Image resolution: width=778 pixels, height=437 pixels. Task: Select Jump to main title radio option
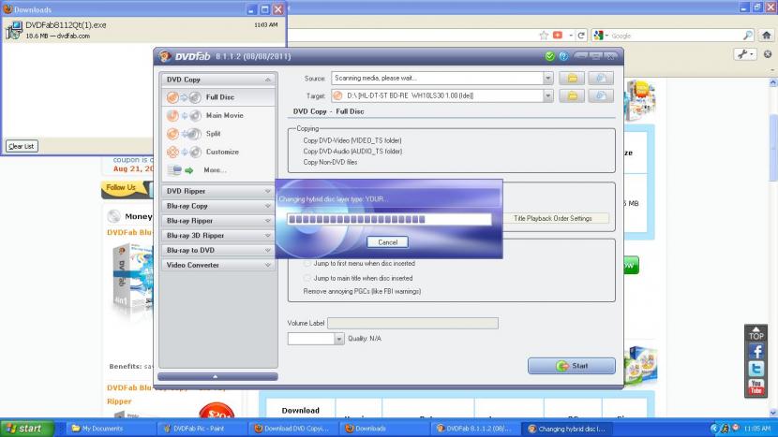(307, 278)
